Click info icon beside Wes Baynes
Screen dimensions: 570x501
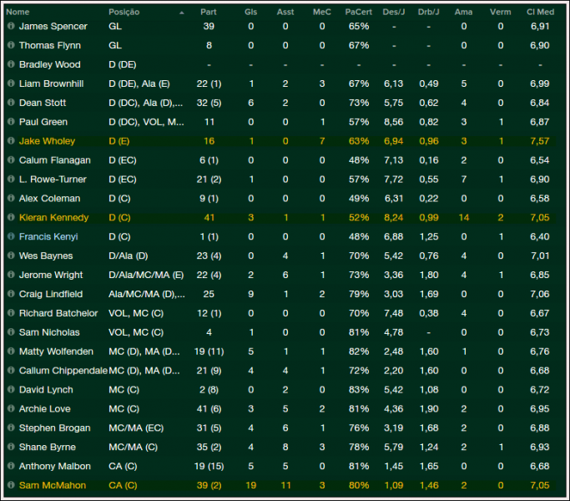point(11,256)
